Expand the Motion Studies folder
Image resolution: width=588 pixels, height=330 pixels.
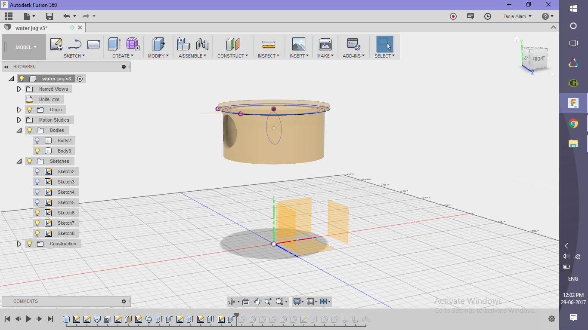[19, 120]
